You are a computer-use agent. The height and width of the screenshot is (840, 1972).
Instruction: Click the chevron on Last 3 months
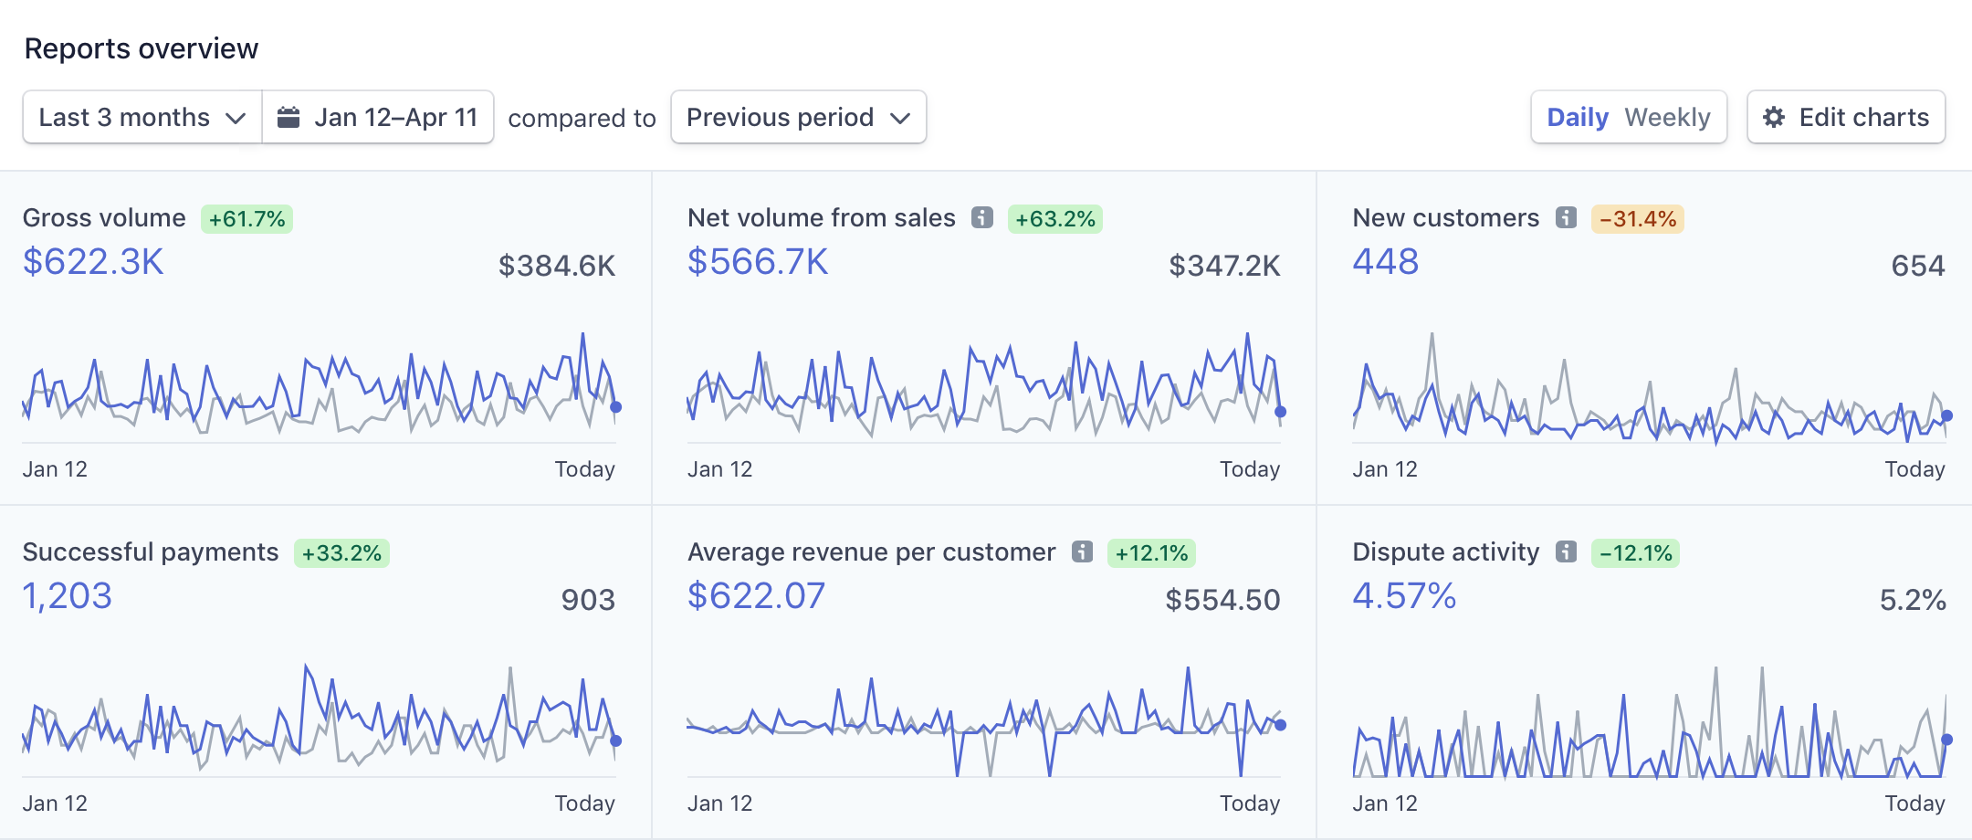tap(236, 119)
